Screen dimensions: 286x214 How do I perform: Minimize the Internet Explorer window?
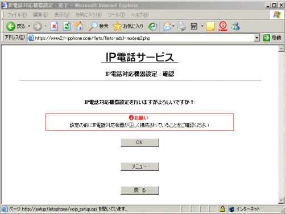coord(268,5)
